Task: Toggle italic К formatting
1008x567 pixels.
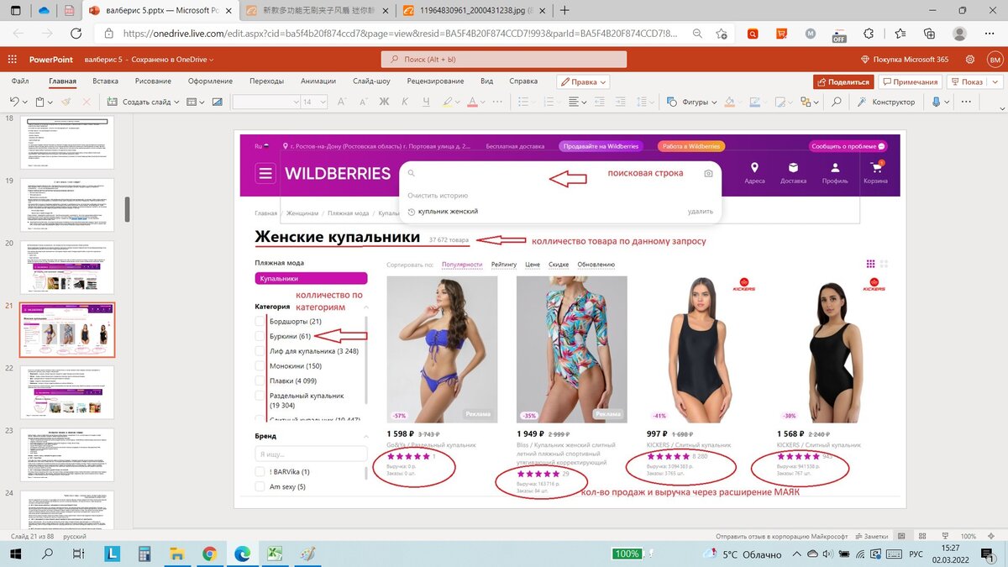Action: (x=406, y=102)
